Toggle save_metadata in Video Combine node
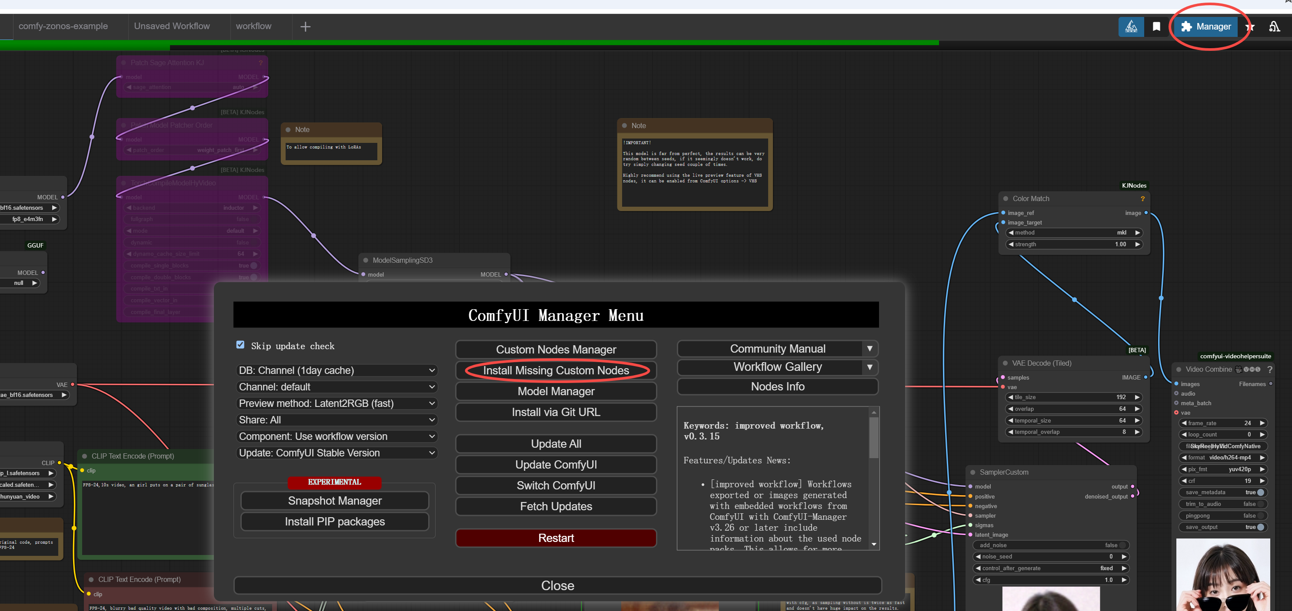The width and height of the screenshot is (1292, 611). click(1260, 492)
